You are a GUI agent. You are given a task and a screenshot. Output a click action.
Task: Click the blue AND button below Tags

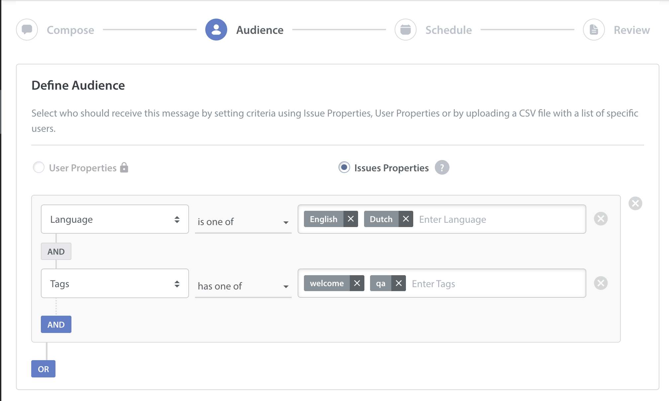pos(56,324)
